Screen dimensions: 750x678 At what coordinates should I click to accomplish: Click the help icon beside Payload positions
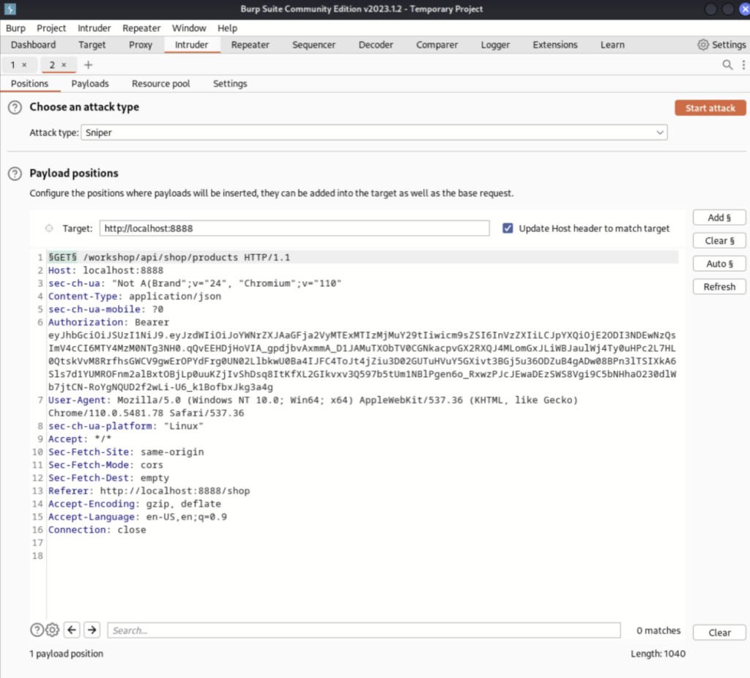coord(14,173)
